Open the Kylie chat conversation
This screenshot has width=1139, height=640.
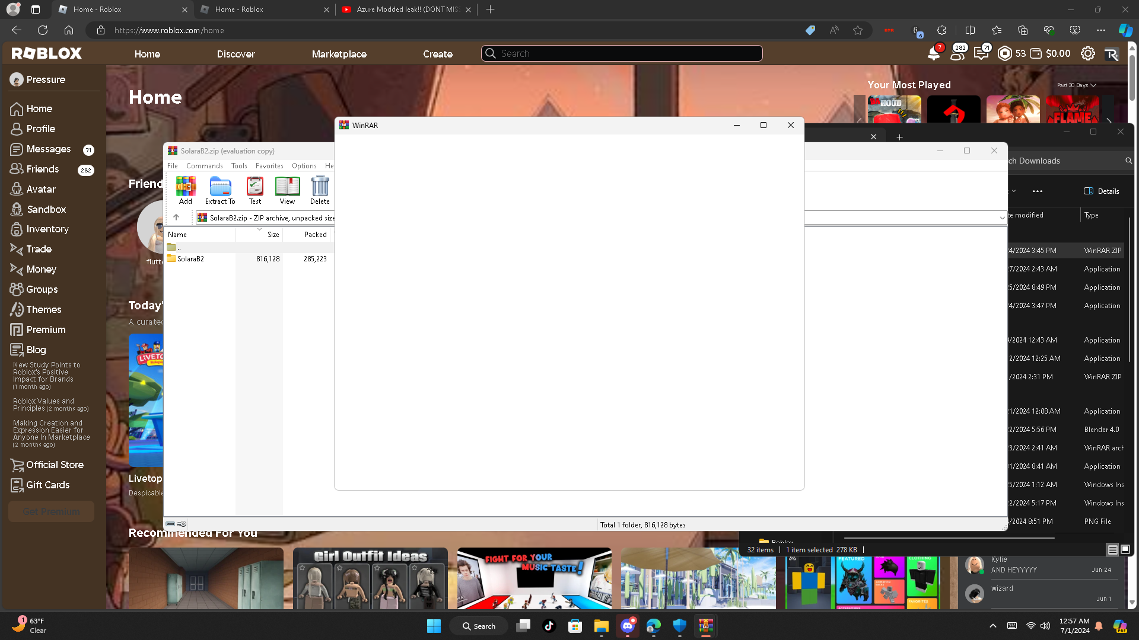click(x=1042, y=565)
